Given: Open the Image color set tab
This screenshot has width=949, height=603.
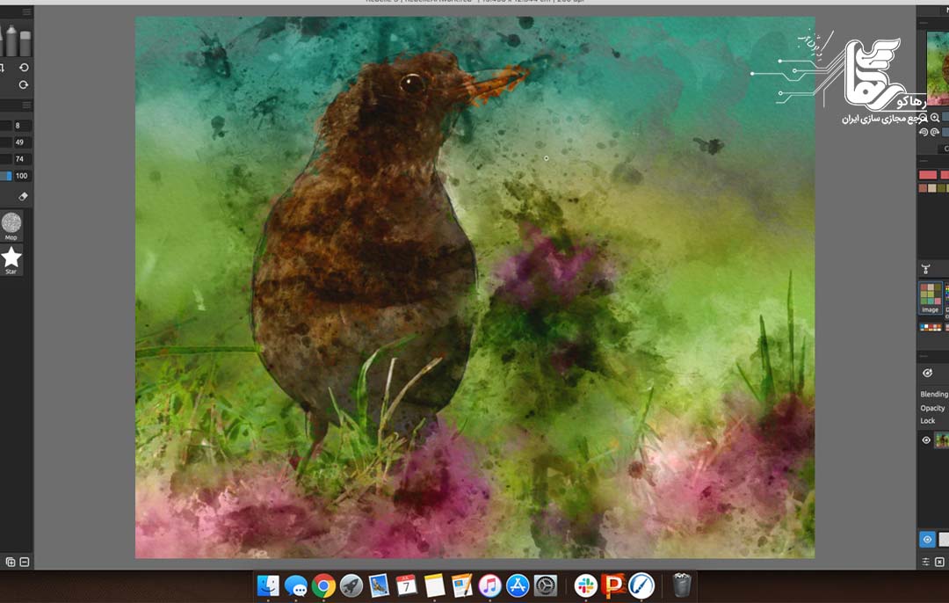Looking at the screenshot, I should (x=930, y=298).
